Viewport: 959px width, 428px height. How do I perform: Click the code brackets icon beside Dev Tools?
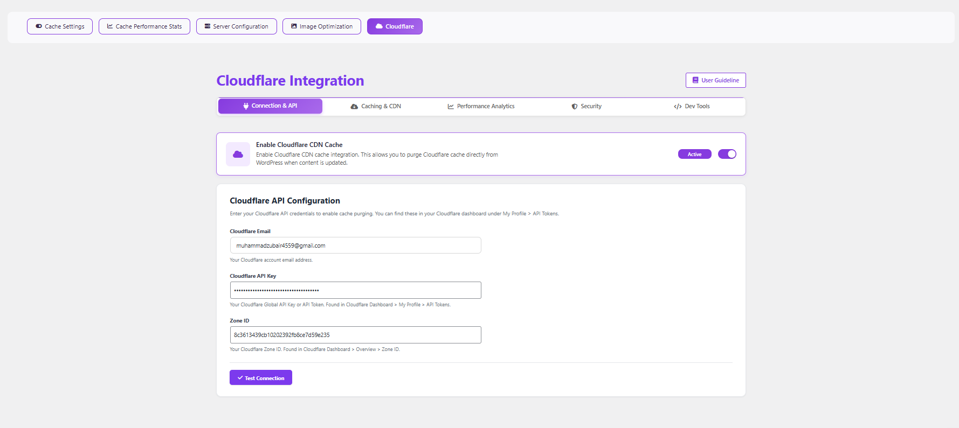point(678,107)
